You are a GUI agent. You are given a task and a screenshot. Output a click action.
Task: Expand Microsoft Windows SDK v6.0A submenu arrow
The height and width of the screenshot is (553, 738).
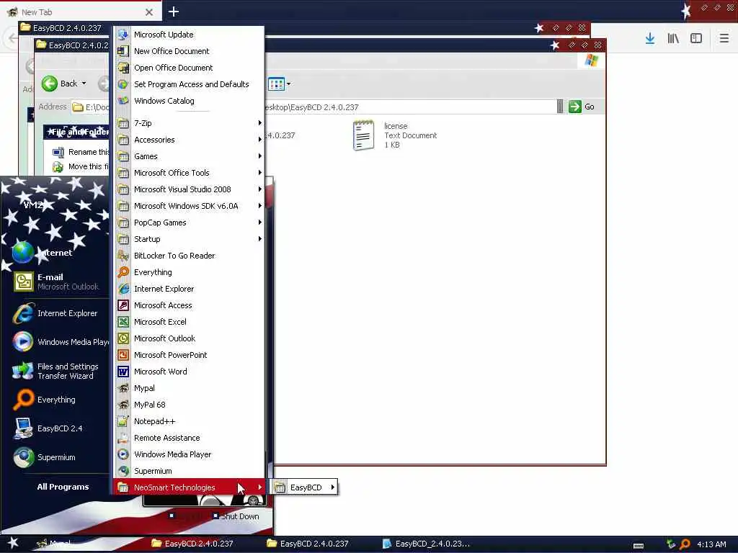[x=259, y=206]
